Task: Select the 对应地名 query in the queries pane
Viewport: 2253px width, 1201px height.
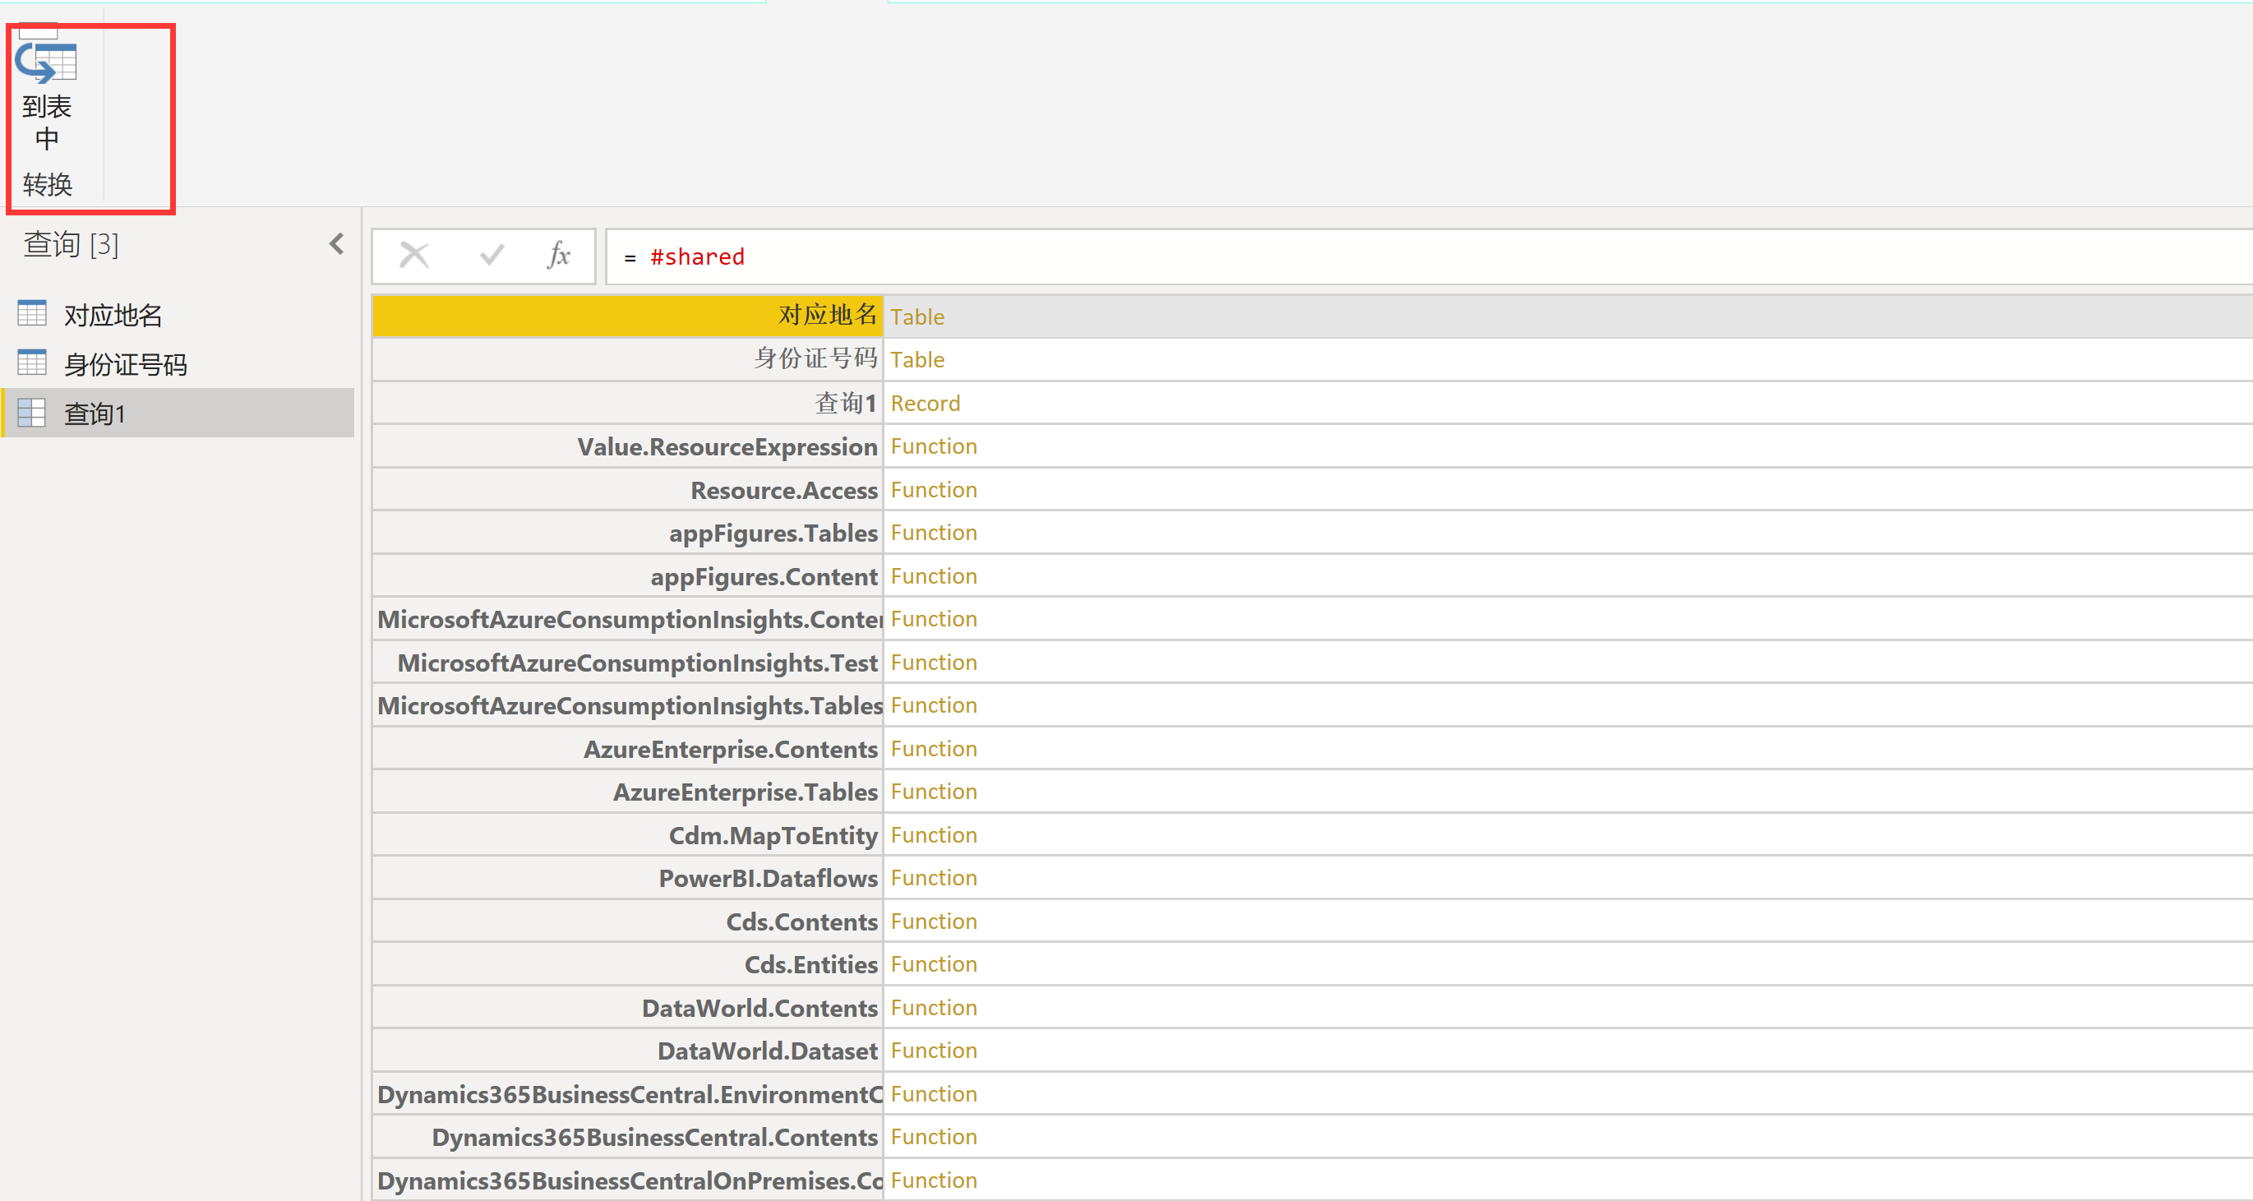Action: tap(178, 315)
